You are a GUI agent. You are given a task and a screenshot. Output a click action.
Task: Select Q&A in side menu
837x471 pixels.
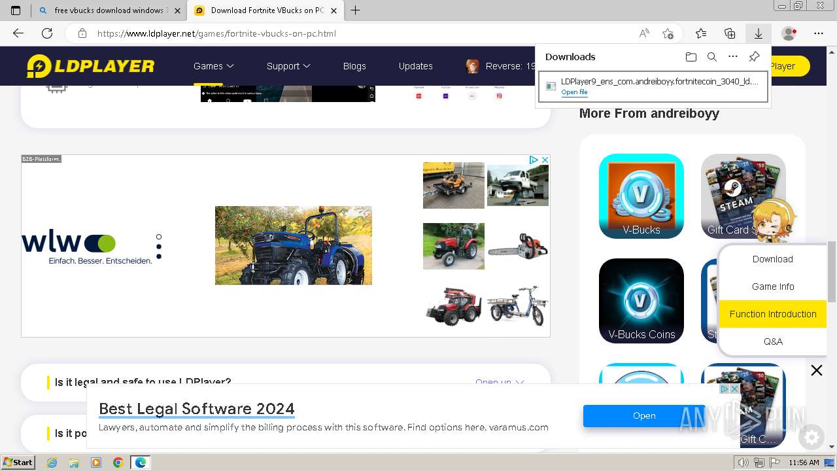tap(773, 341)
